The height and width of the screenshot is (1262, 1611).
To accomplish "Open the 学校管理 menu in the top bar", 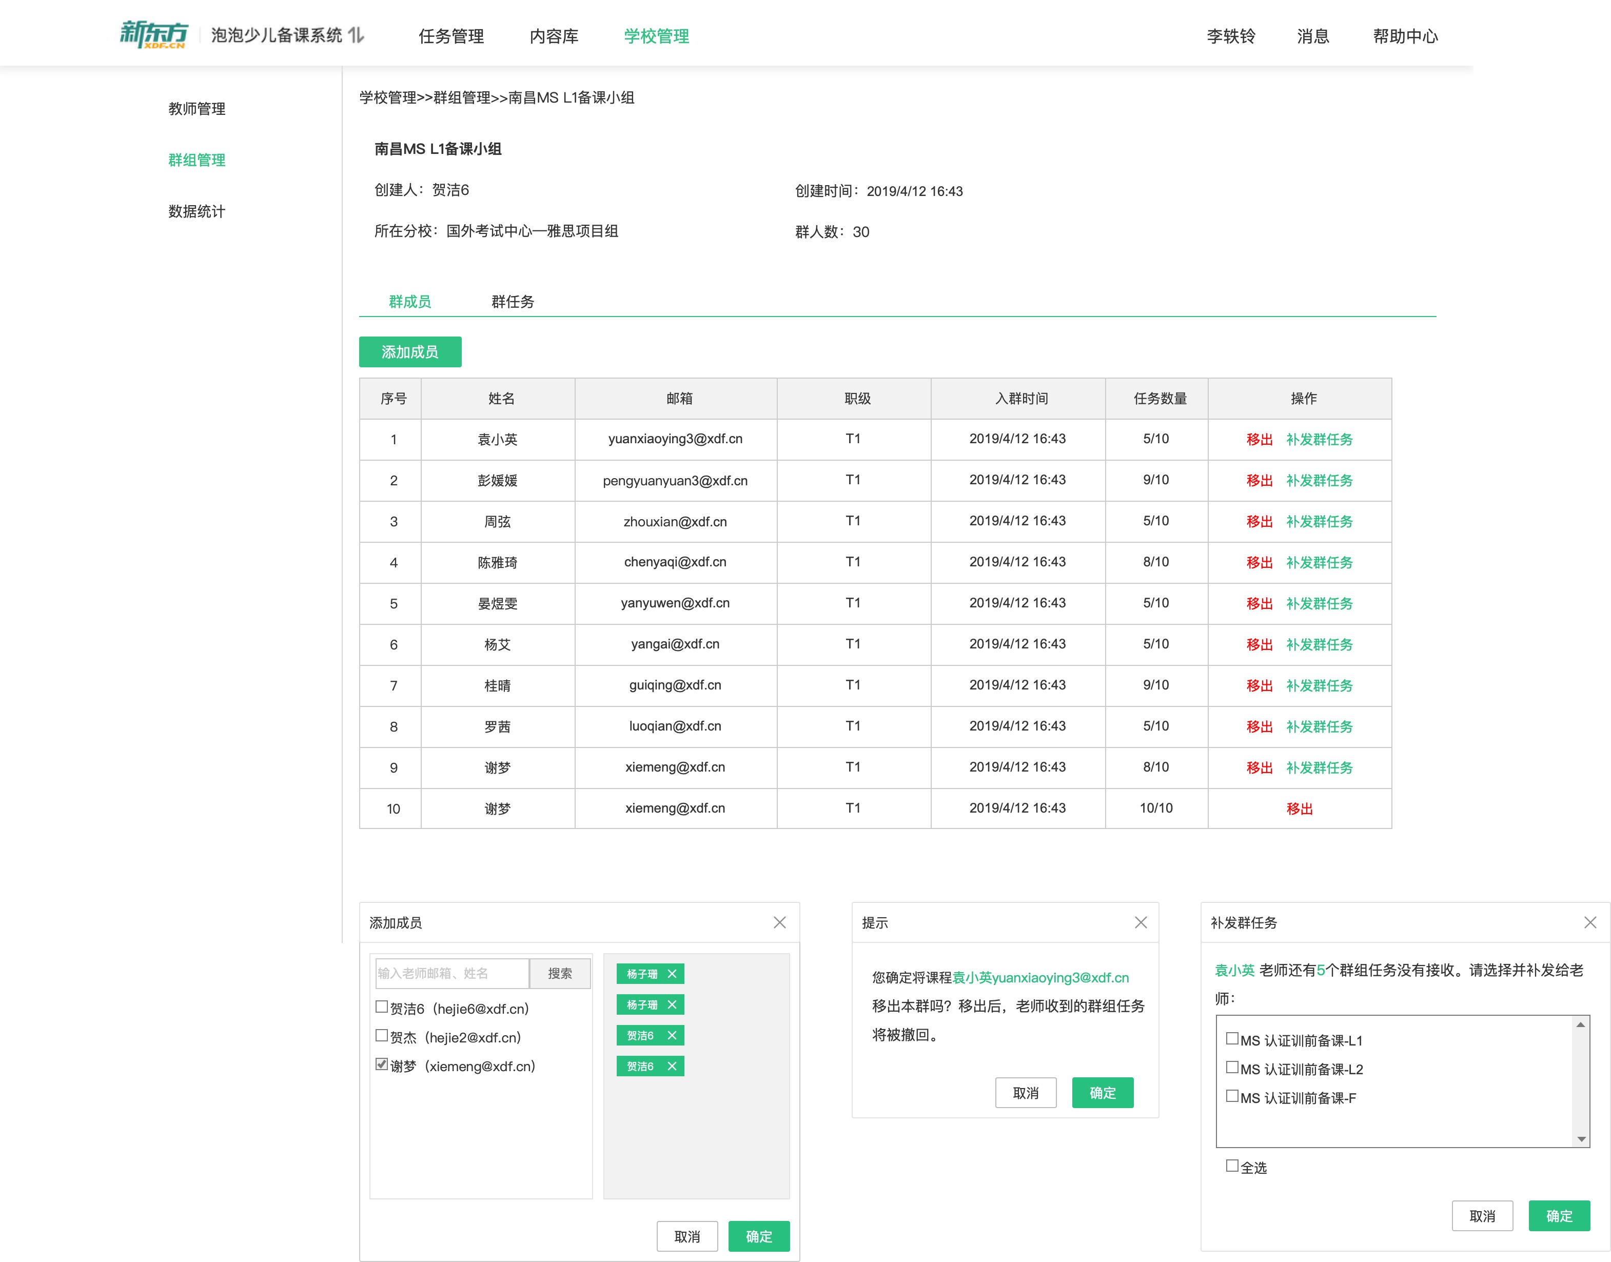I will [656, 36].
